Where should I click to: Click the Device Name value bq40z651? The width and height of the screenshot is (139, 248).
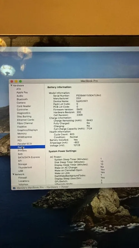coord(82,101)
